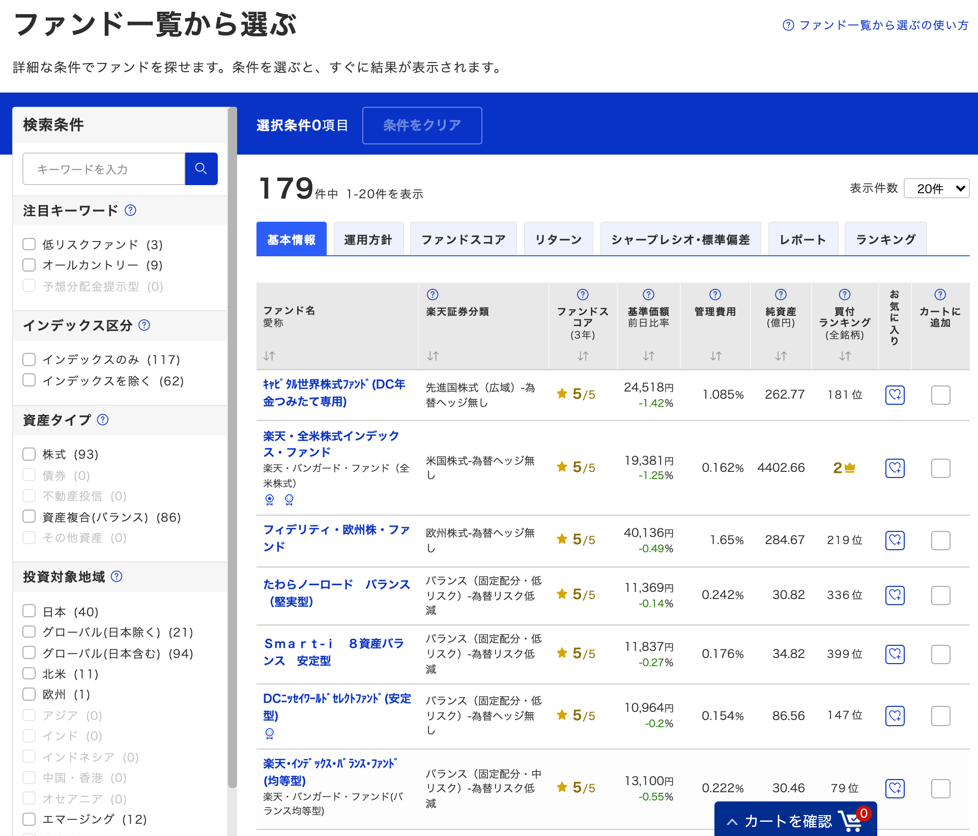Check the エマージング region filter

(x=29, y=819)
